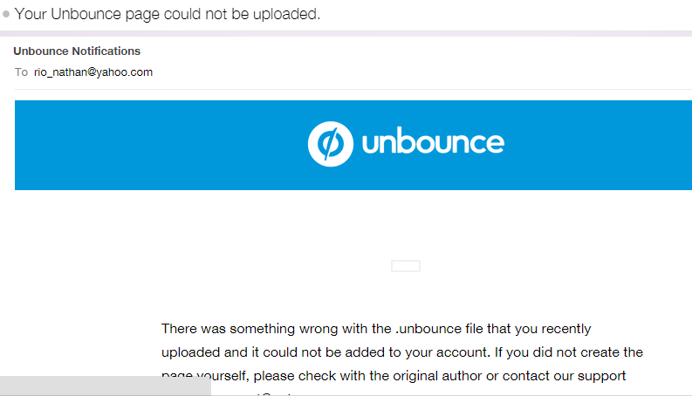Click 'added to your account' body text

[400, 352]
